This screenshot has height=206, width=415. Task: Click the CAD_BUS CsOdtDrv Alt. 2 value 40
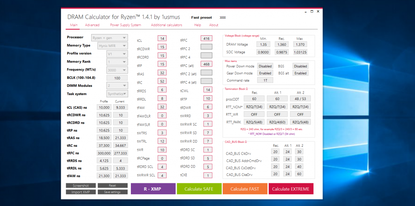299,167
